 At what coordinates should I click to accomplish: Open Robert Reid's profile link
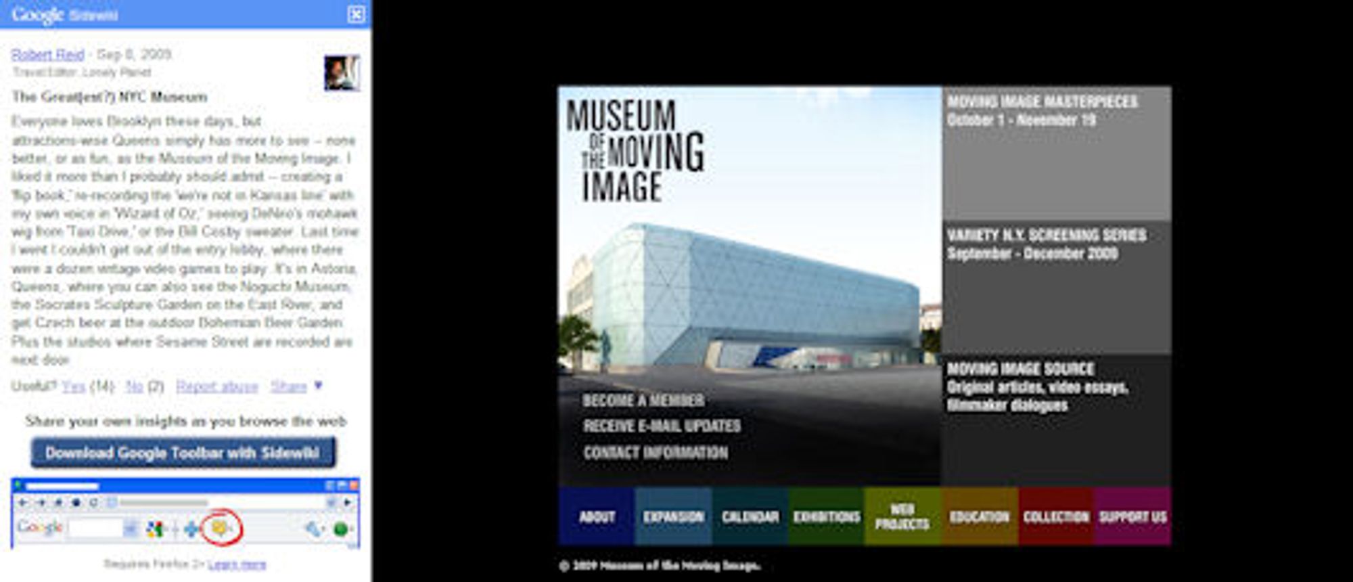click(x=48, y=55)
